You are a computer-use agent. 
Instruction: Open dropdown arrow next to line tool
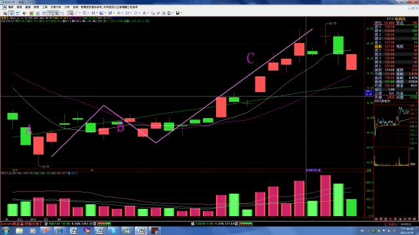pos(80,13)
